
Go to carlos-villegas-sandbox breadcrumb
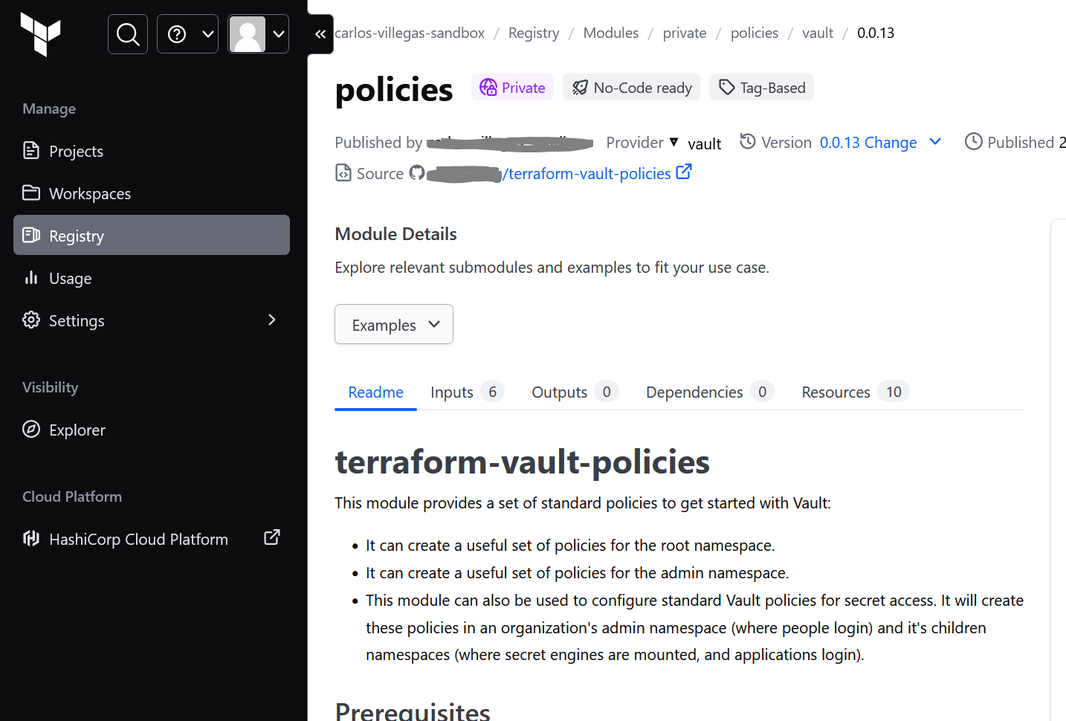click(410, 33)
